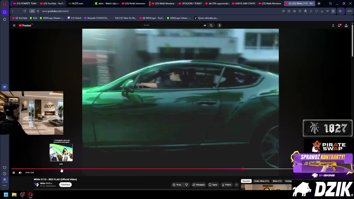Open File Explorer from the taskbar
Screen dimensions: 354x199
coord(14,195)
